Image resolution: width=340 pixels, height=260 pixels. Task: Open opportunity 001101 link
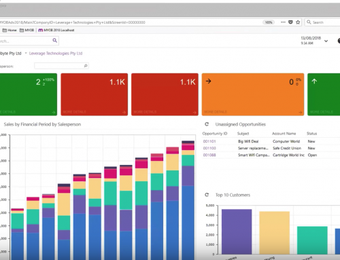tap(209, 141)
